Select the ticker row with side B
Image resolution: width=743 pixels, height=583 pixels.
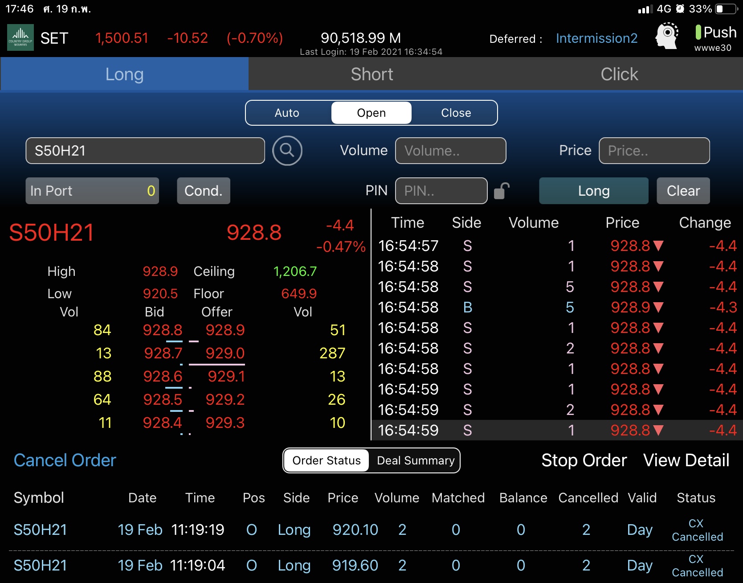click(x=557, y=307)
